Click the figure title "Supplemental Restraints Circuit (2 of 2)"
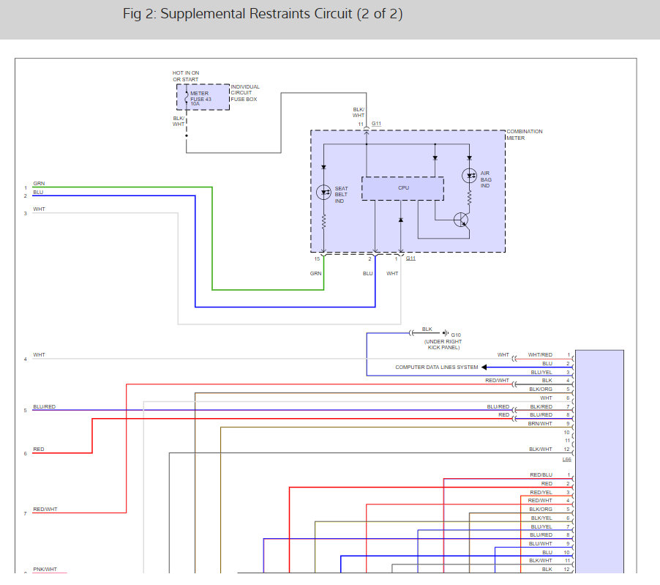Viewport: 660px width, 585px height. [x=263, y=14]
